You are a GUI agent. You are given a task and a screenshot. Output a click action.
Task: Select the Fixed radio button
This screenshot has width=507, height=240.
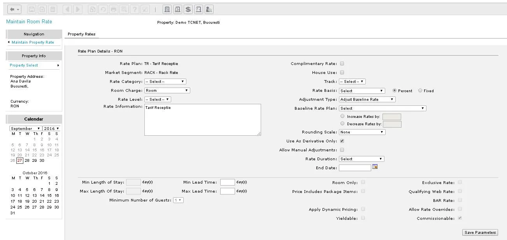point(420,91)
